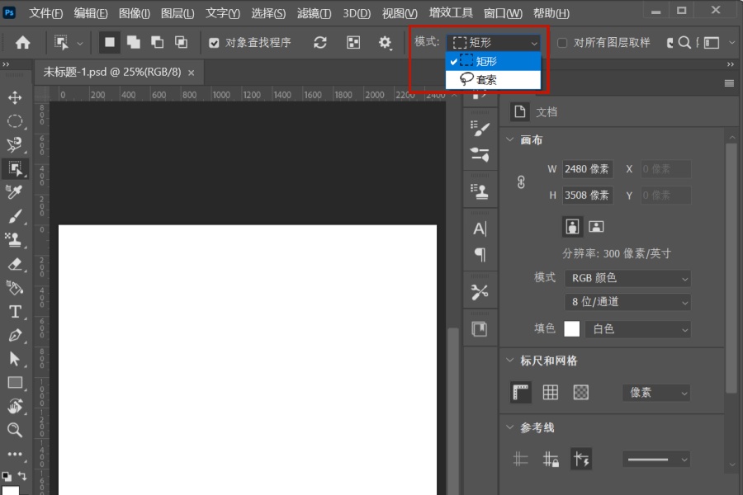Collapse the 参考线 section
This screenshot has width=743, height=495.
pos(510,427)
